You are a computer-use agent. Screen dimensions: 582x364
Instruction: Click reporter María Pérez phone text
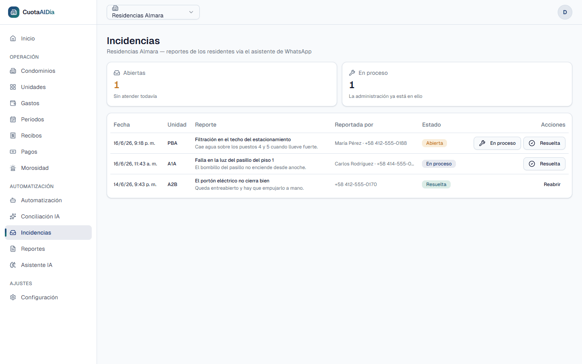coord(371,143)
